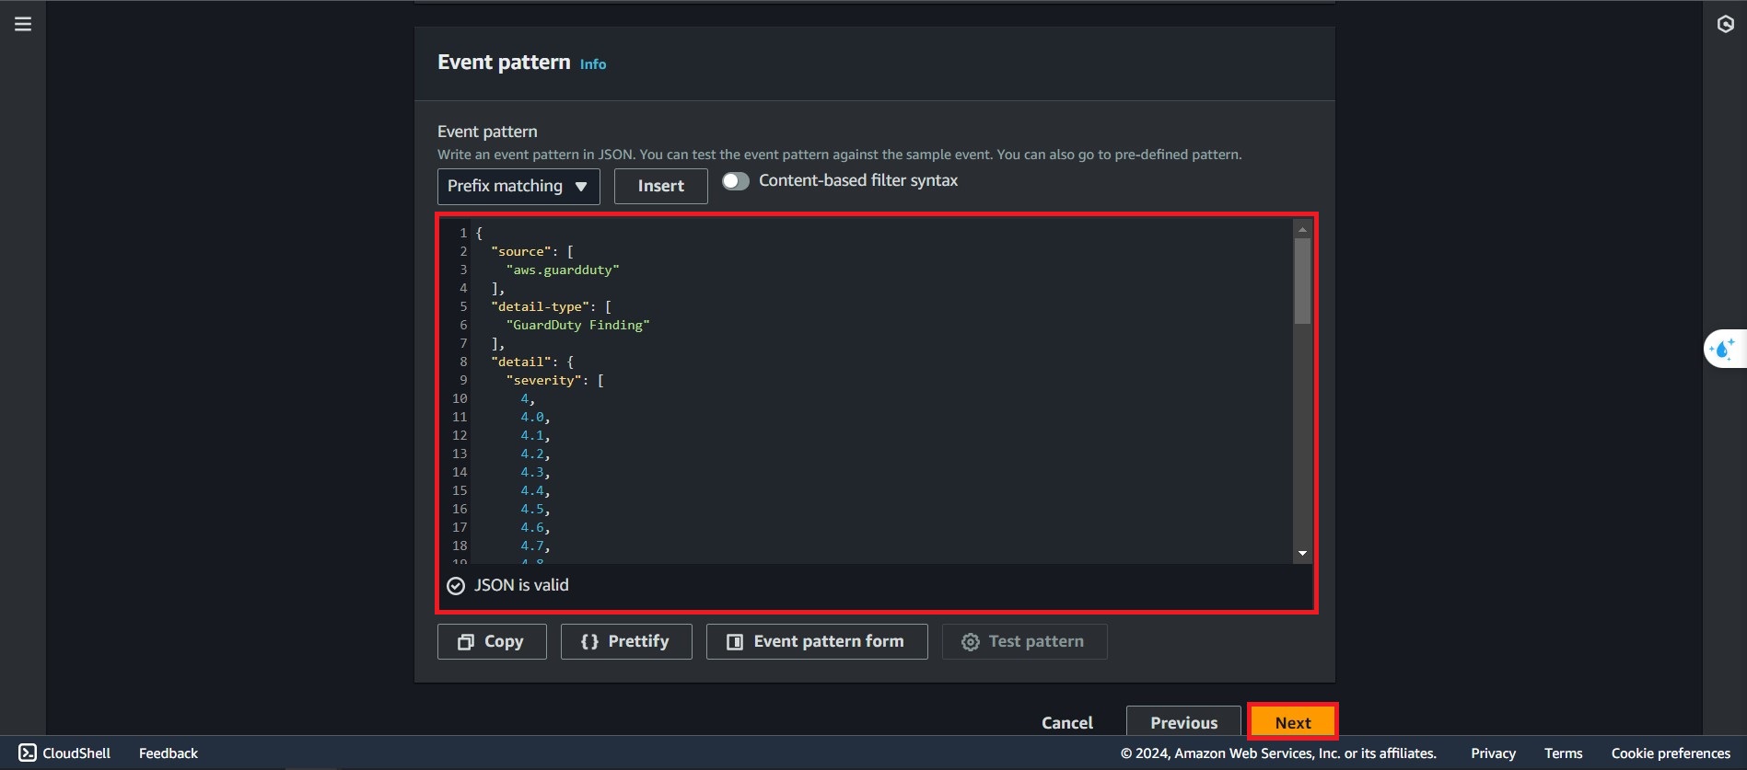
Task: Open the floating assistant sparkle icon
Action: [x=1722, y=349]
